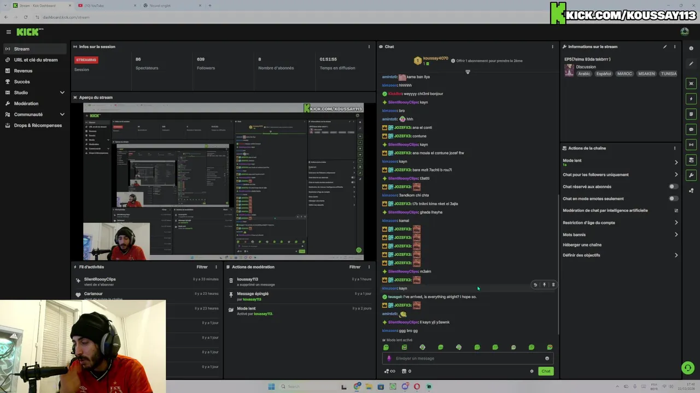Viewport: 700px width, 393px height.
Task: Delete the hovered chat message
Action: [x=553, y=285]
